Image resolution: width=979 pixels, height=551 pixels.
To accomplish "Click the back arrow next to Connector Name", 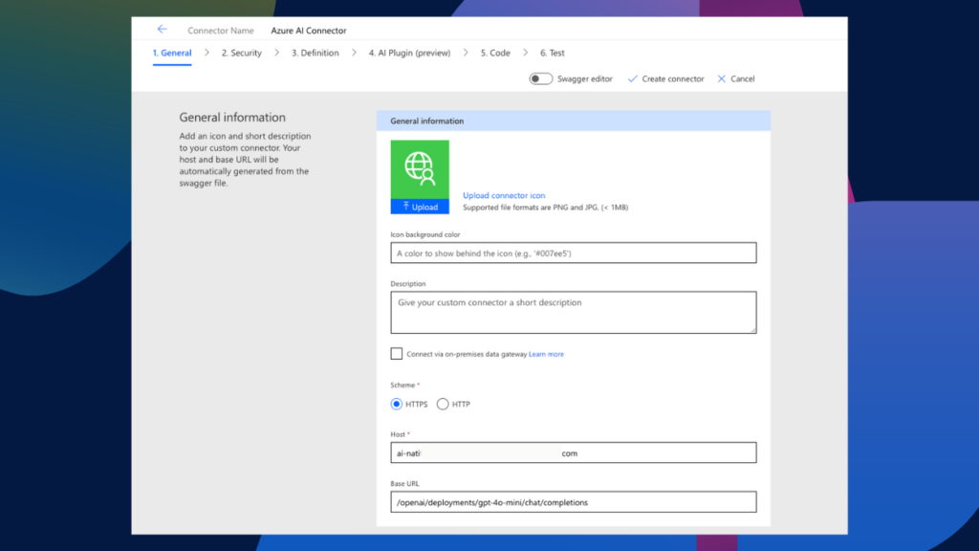I will 161,30.
